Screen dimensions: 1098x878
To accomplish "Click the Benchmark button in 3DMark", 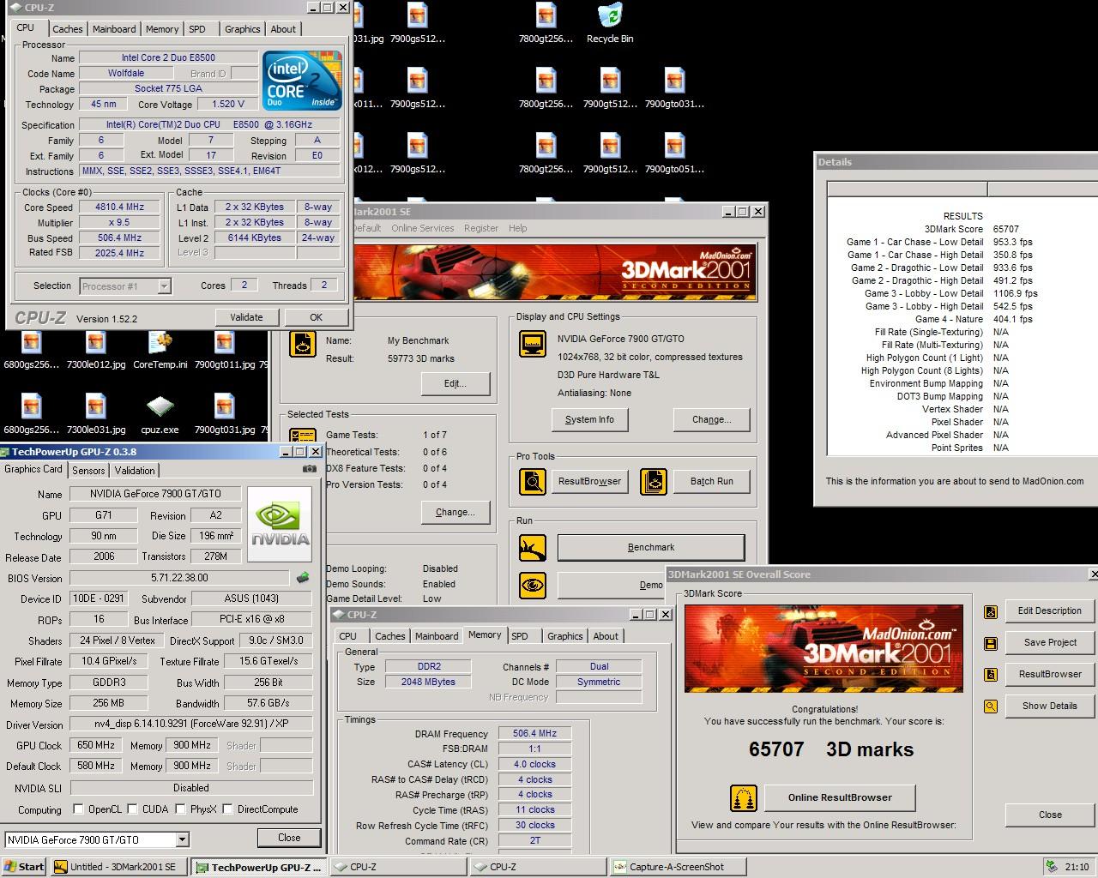I will point(651,547).
